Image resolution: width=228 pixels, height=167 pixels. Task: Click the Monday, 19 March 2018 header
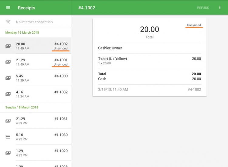[x=22, y=32]
